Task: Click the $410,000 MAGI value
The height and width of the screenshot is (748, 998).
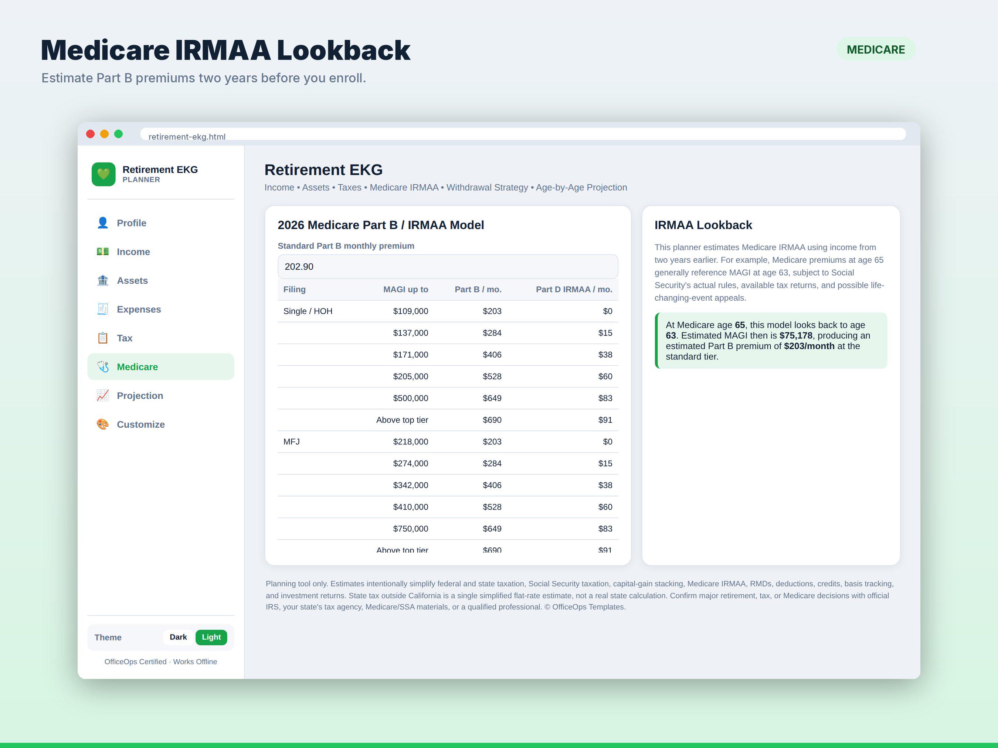Action: [411, 507]
